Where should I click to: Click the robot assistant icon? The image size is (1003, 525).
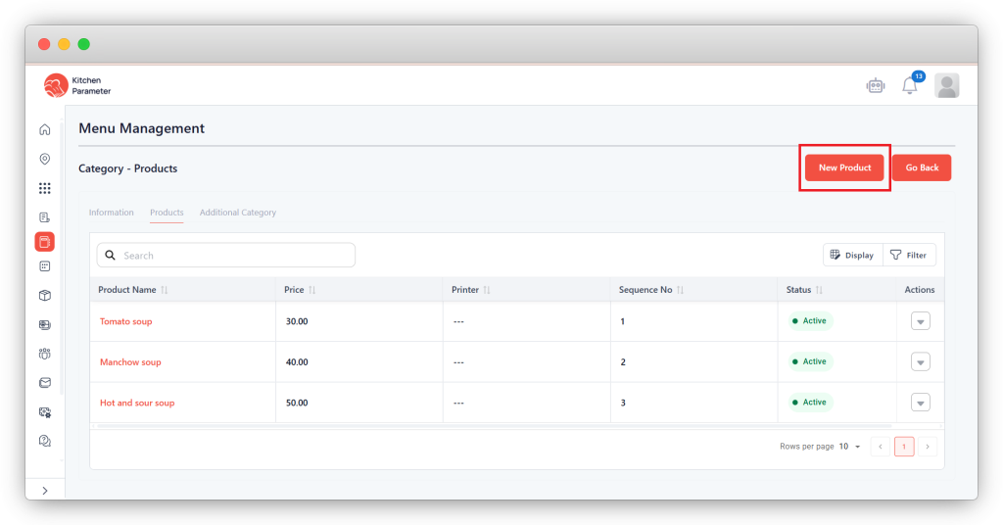(875, 86)
